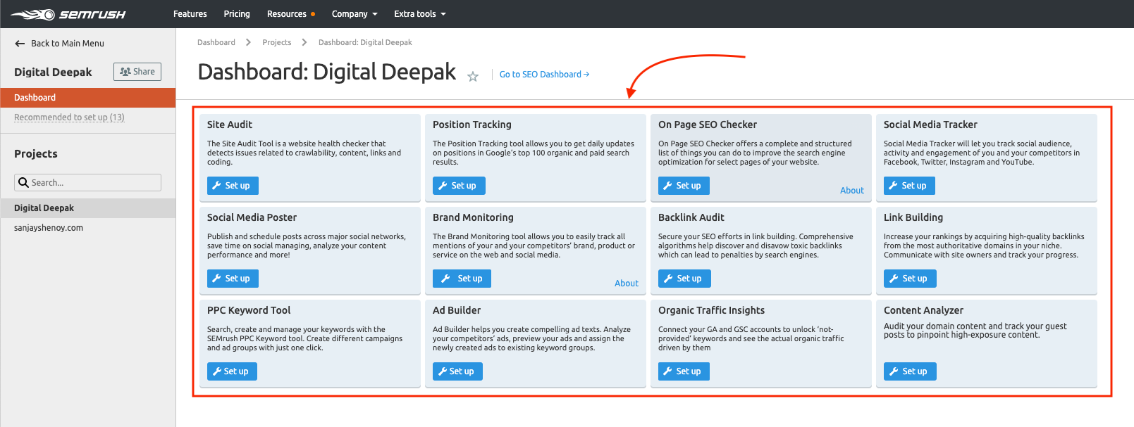Set up Brand Monitoring

[462, 279]
